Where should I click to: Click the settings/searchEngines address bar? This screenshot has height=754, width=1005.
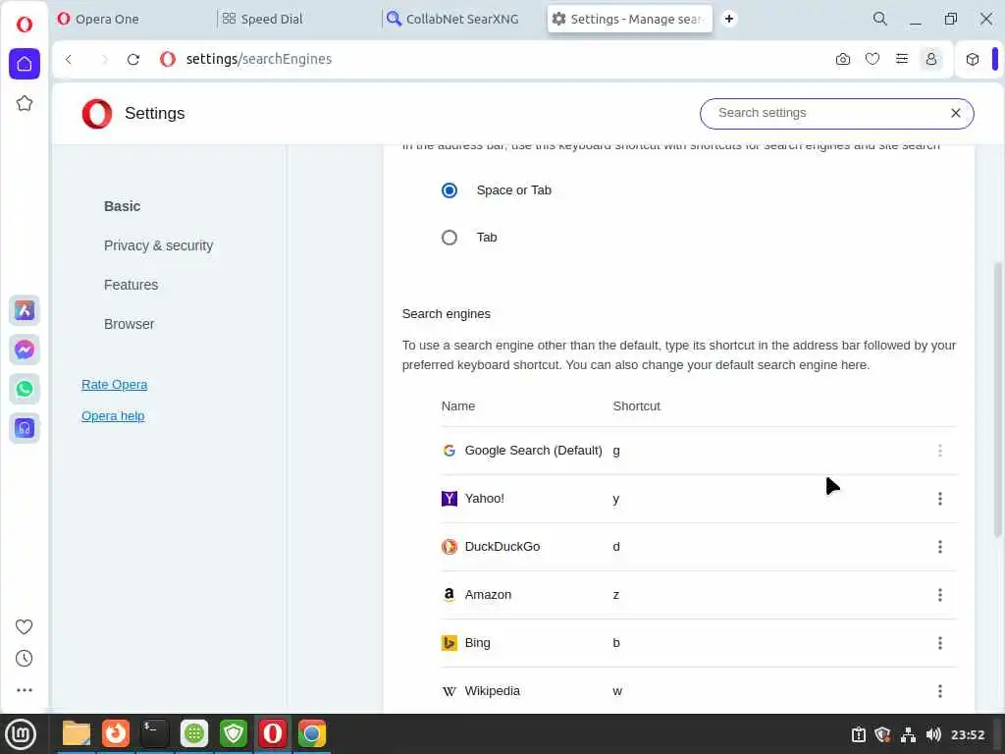point(258,59)
